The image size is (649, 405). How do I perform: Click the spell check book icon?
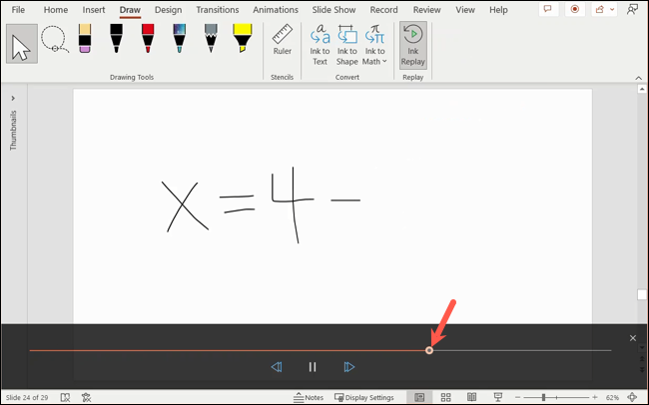(65, 398)
